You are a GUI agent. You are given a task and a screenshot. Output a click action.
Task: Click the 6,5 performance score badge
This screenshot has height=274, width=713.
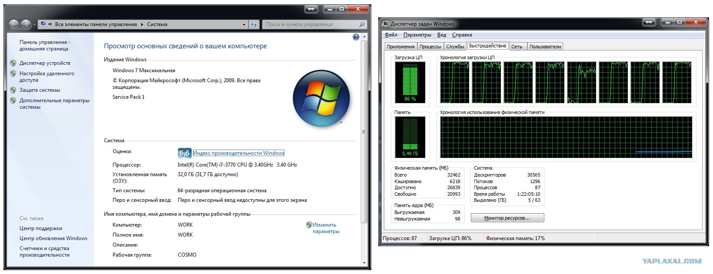tap(184, 153)
